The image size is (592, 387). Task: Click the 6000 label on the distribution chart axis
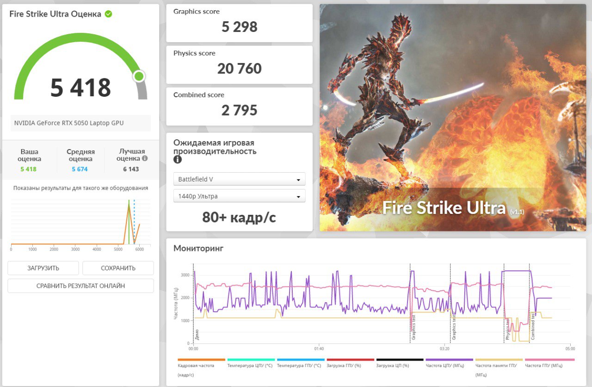[x=139, y=250]
